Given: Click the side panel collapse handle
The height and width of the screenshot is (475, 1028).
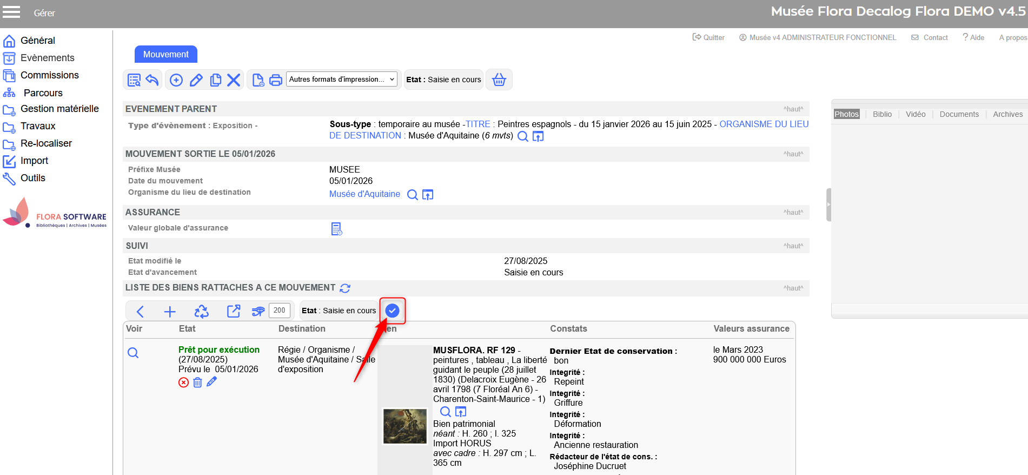Looking at the screenshot, I should (828, 204).
